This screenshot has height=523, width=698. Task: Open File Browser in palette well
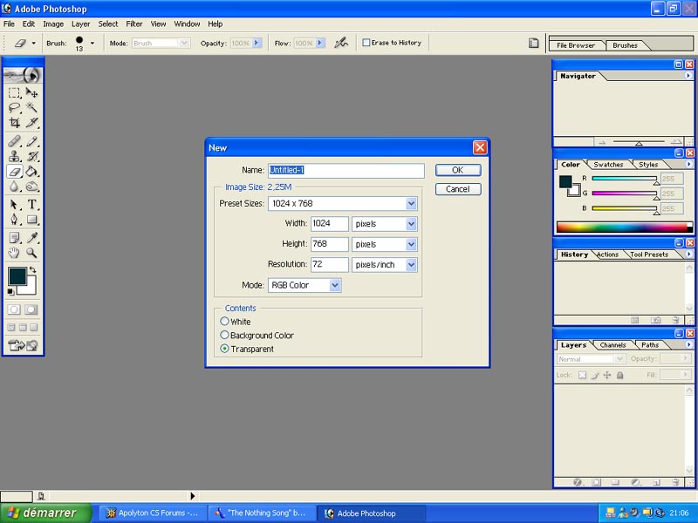pyautogui.click(x=576, y=45)
